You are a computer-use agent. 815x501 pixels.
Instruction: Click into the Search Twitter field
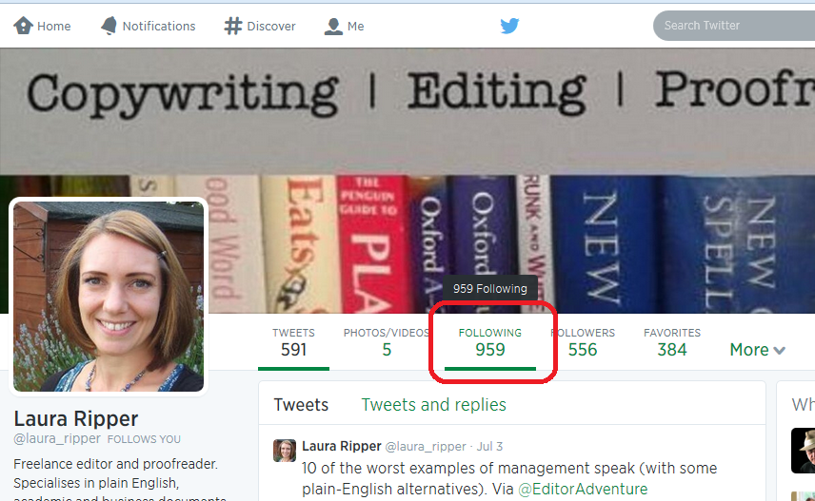click(x=733, y=26)
